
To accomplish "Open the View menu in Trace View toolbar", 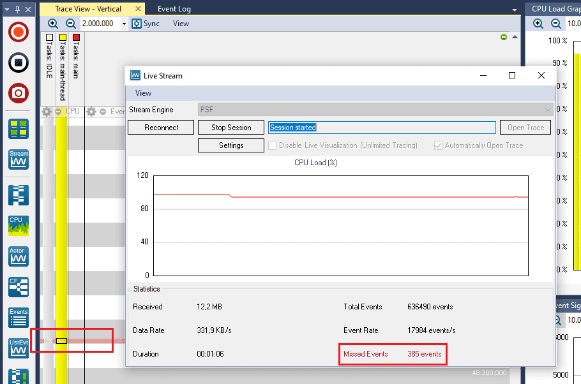I will click(x=181, y=24).
